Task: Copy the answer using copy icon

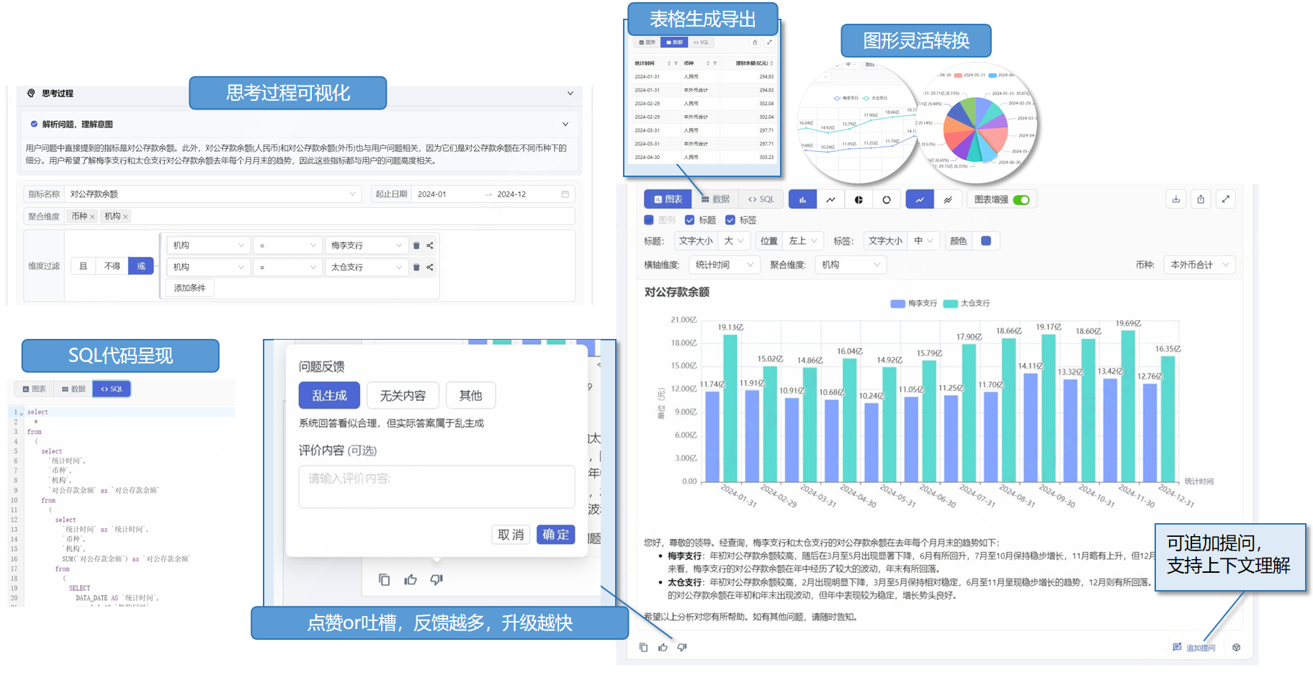Action: pyautogui.click(x=643, y=648)
